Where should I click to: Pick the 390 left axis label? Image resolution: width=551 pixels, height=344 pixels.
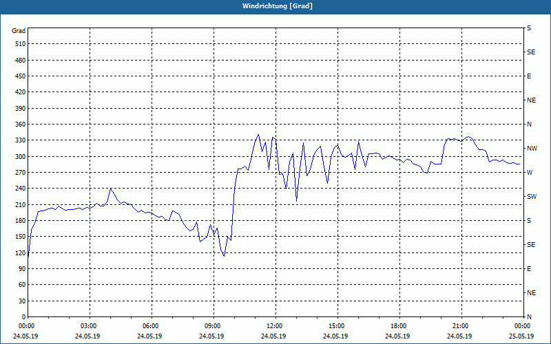tap(21, 109)
